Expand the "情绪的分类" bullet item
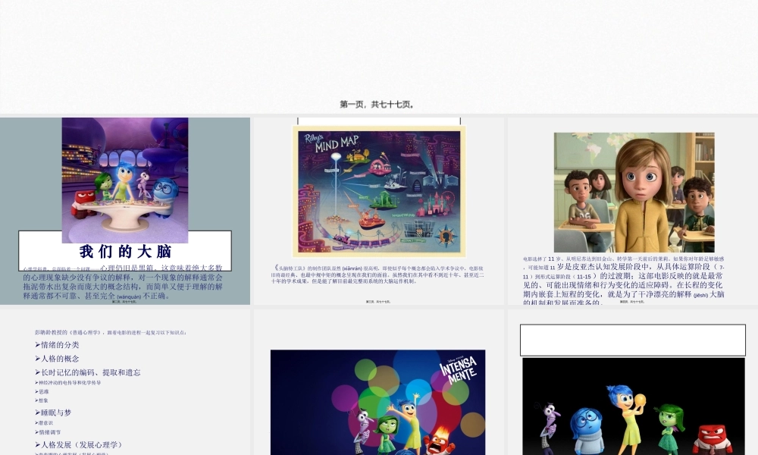 click(x=59, y=344)
